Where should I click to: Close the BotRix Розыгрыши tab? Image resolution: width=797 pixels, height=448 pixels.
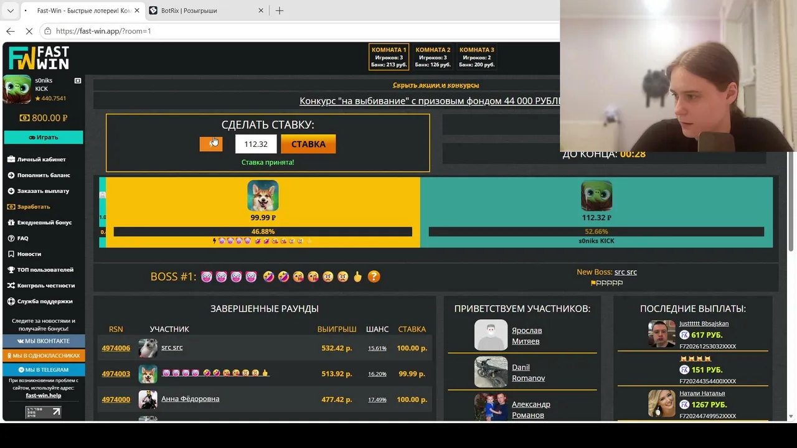(261, 11)
